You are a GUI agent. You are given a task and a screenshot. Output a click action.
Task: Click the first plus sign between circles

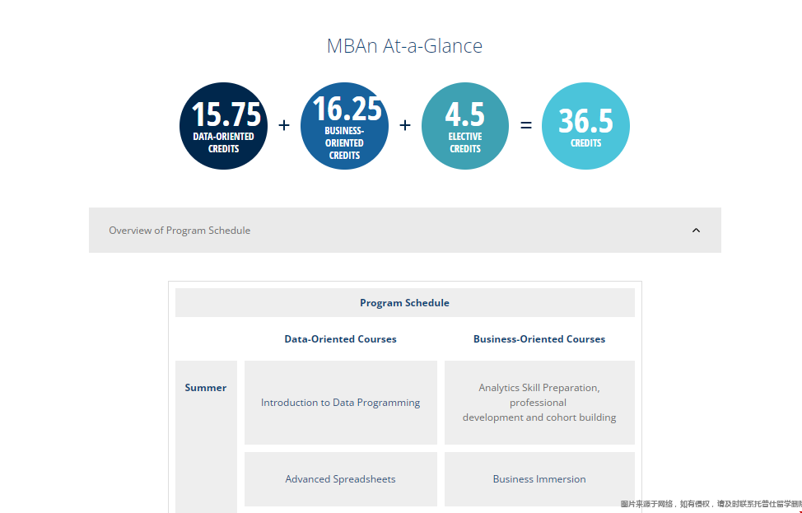pyautogui.click(x=284, y=125)
